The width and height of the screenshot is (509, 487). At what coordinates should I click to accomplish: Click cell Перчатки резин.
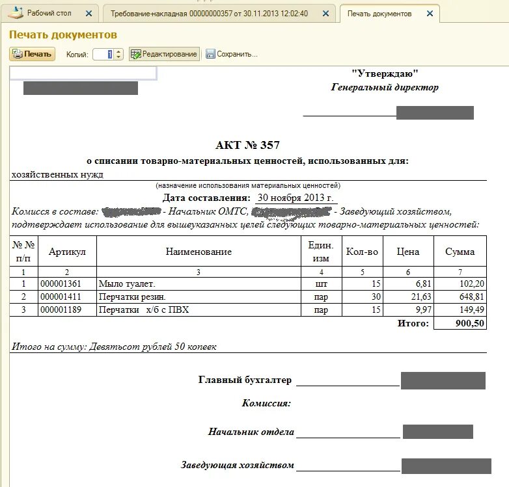[x=199, y=296]
